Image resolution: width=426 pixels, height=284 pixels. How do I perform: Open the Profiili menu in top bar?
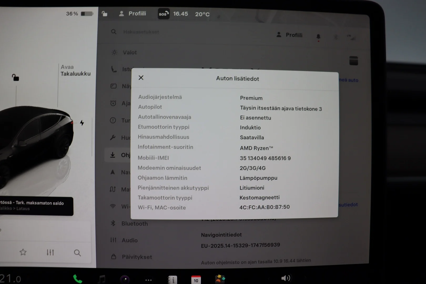[x=133, y=14]
